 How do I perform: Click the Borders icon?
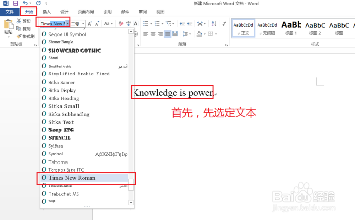coord(211,34)
